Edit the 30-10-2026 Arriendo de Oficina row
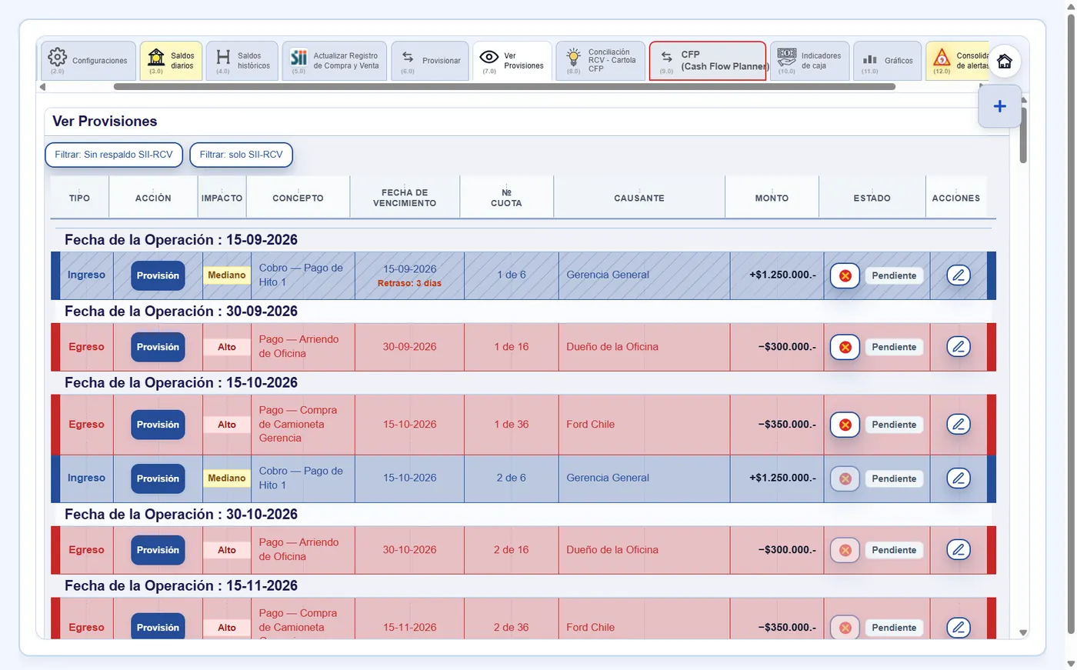The height and width of the screenshot is (670, 1077). click(x=959, y=550)
